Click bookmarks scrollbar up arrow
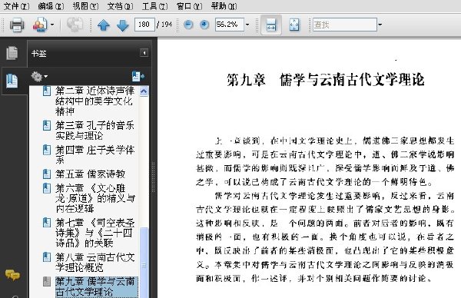The width and height of the screenshot is (461, 298). pos(144,91)
